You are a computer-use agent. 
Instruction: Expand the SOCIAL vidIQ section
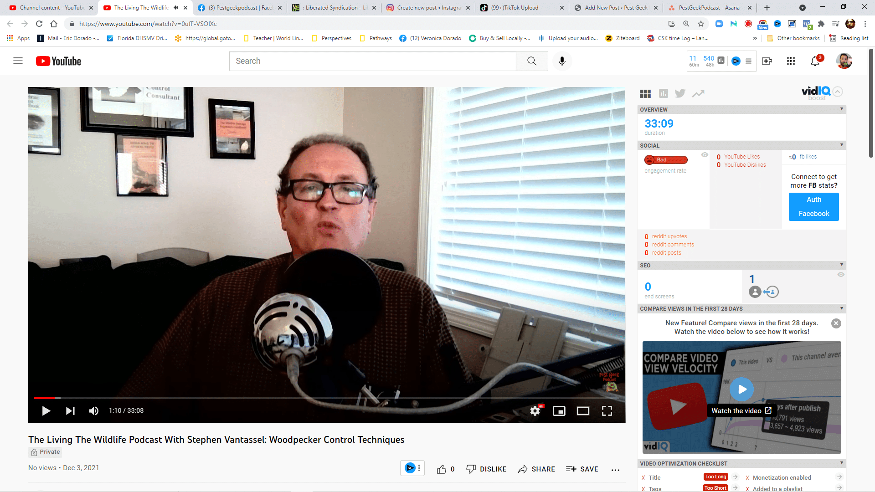point(840,145)
